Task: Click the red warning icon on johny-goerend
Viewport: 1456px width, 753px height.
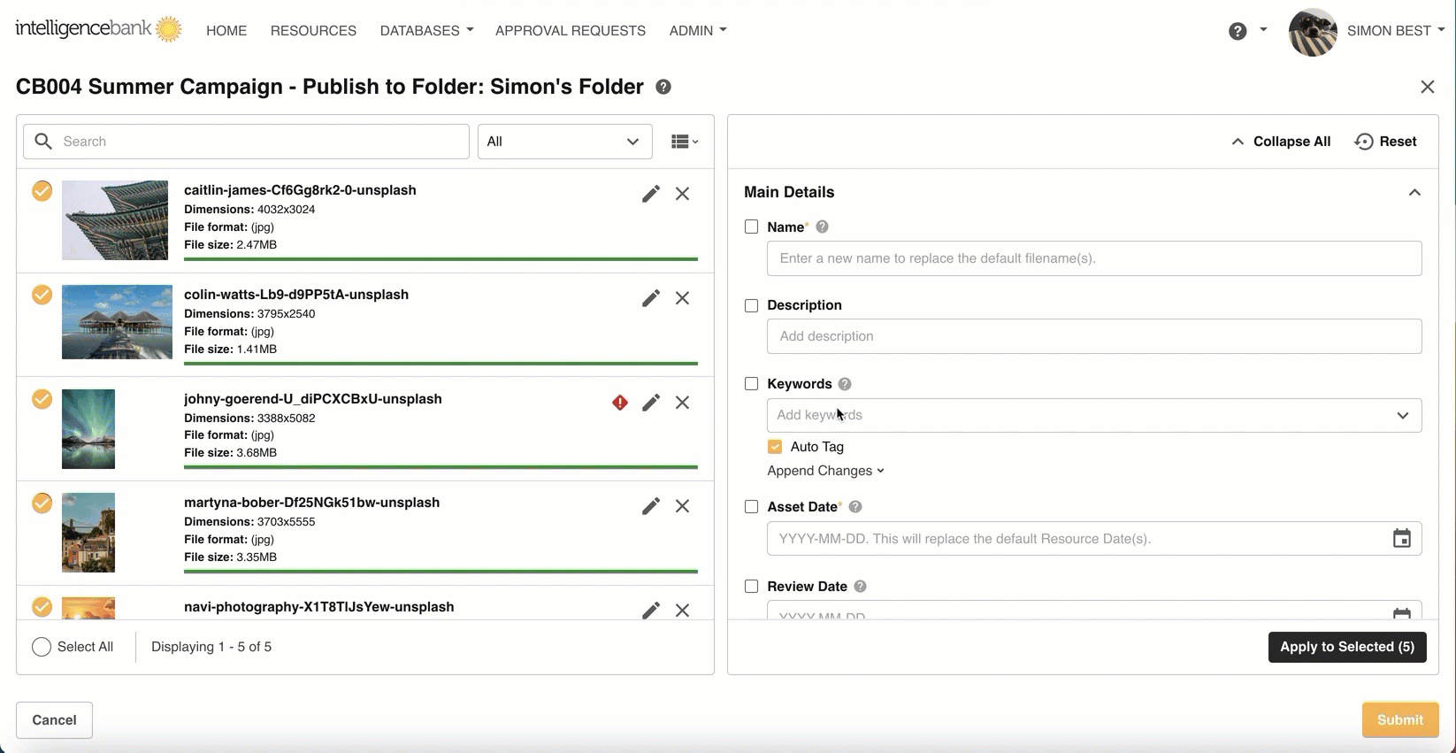Action: 620,403
